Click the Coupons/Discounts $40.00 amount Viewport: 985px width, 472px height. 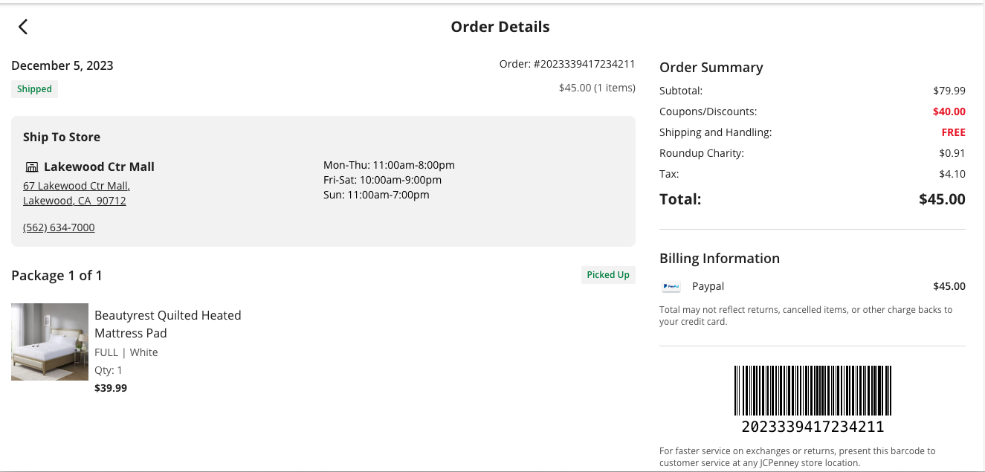(949, 111)
